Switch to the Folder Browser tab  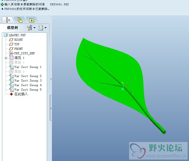(20, 20)
